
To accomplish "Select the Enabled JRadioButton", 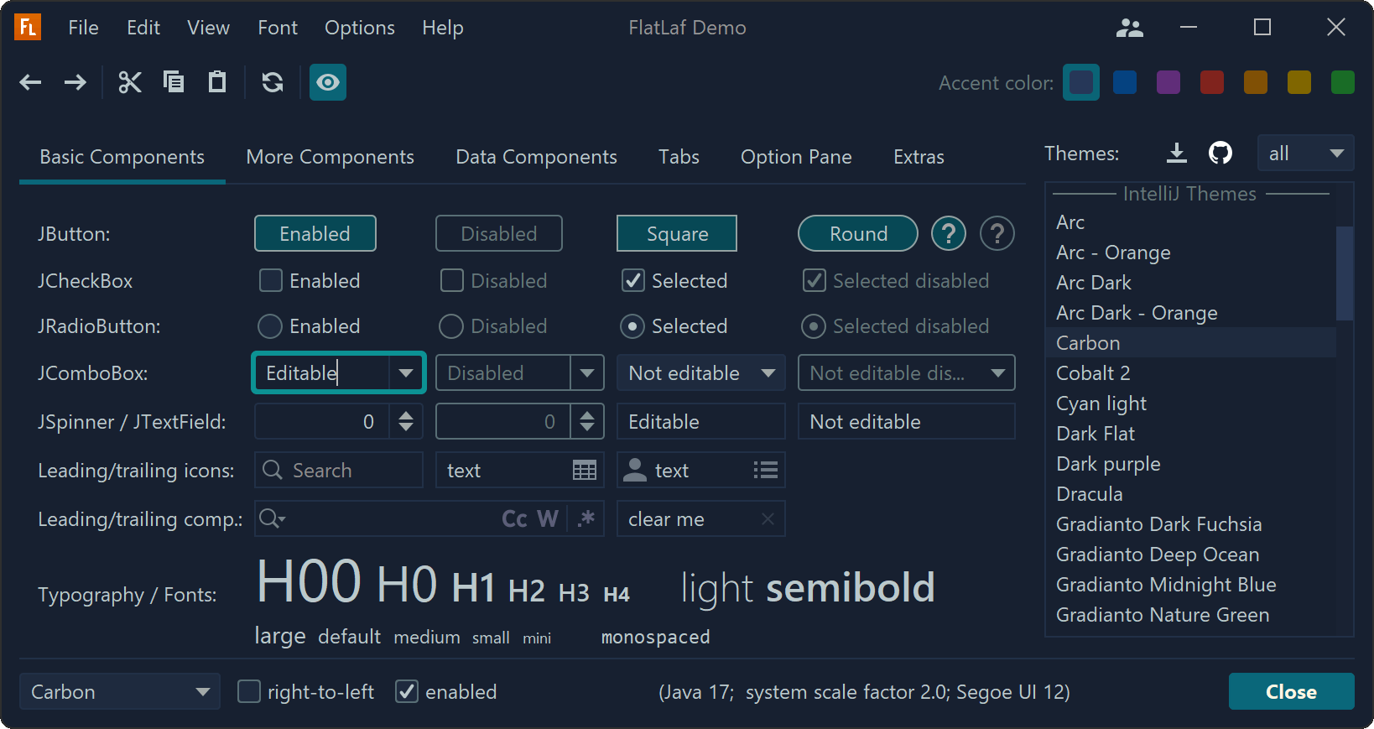I will (x=270, y=325).
